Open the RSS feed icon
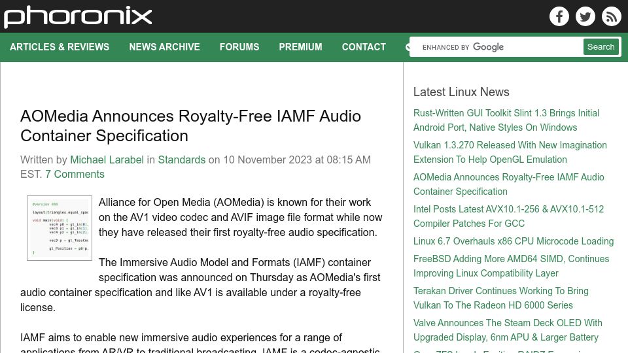Screen dimensions: 628x353 (x=611, y=16)
